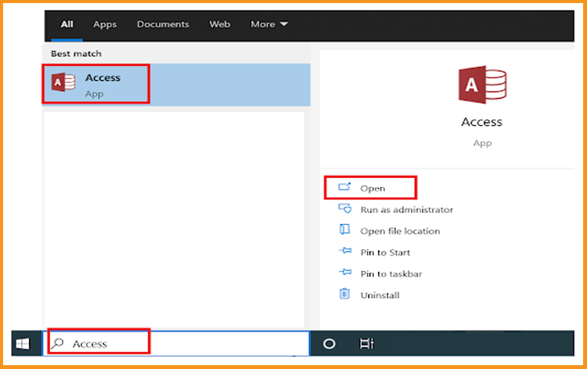Open Cortana circle icon on taskbar
The width and height of the screenshot is (587, 369).
pyautogui.click(x=329, y=343)
